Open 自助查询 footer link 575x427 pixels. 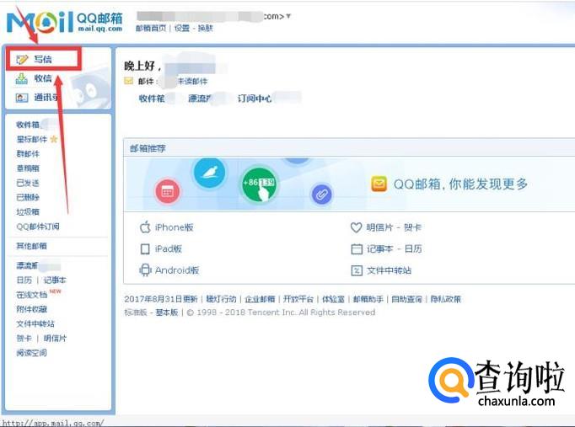[406, 299]
